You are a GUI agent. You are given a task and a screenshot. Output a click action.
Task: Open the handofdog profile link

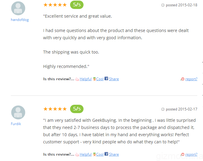pos(20,20)
